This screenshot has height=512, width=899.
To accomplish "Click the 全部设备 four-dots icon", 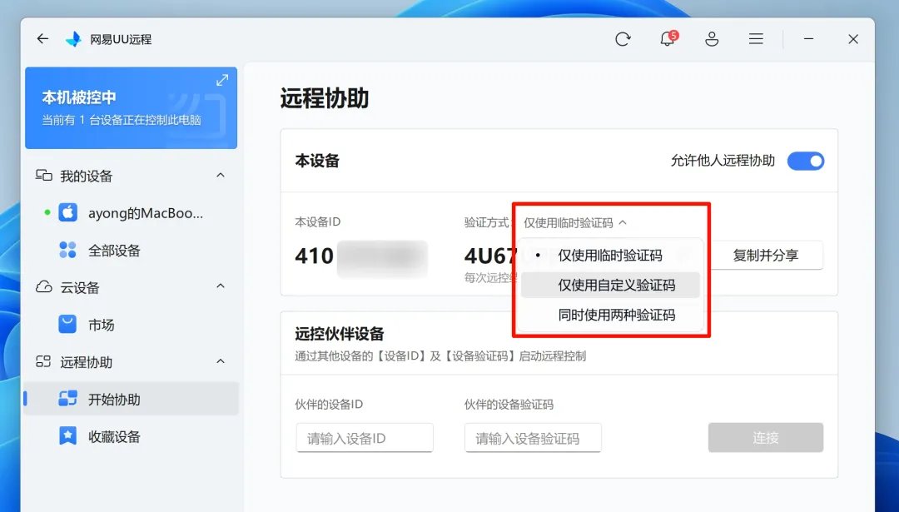I will point(67,250).
